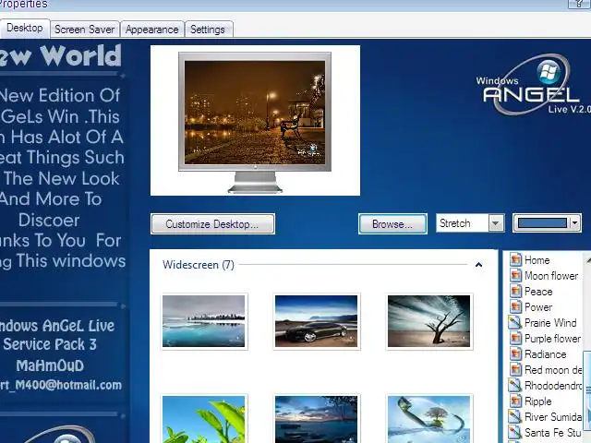This screenshot has width=591, height=443.
Task: Pick the glass fish wallpaper thumbnail
Action: 428,419
